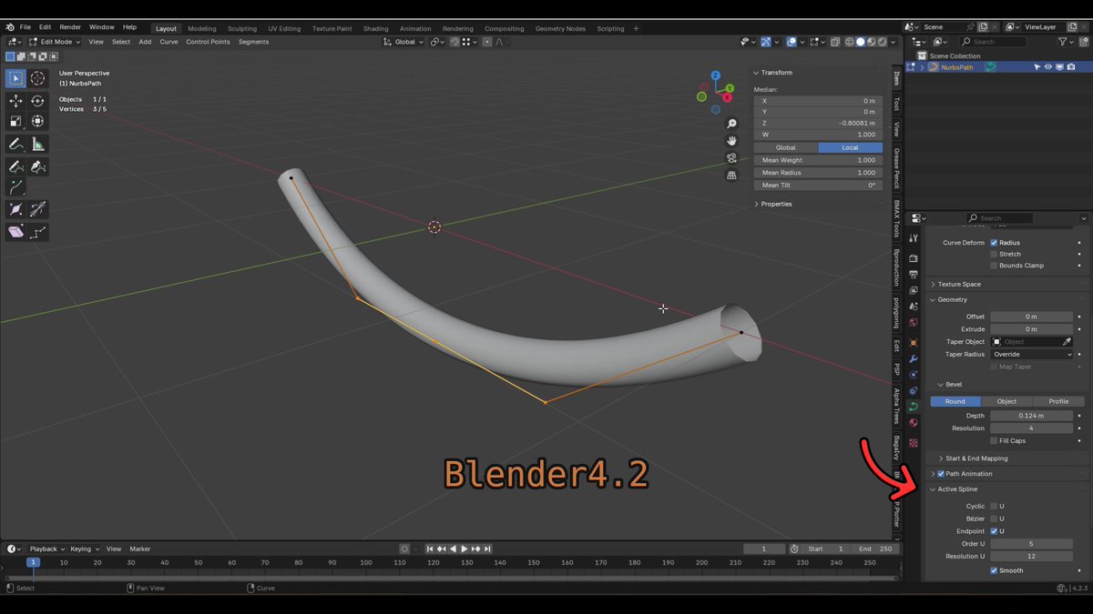1093x614 pixels.
Task: Disable the Endpoint U checkbox
Action: [994, 531]
